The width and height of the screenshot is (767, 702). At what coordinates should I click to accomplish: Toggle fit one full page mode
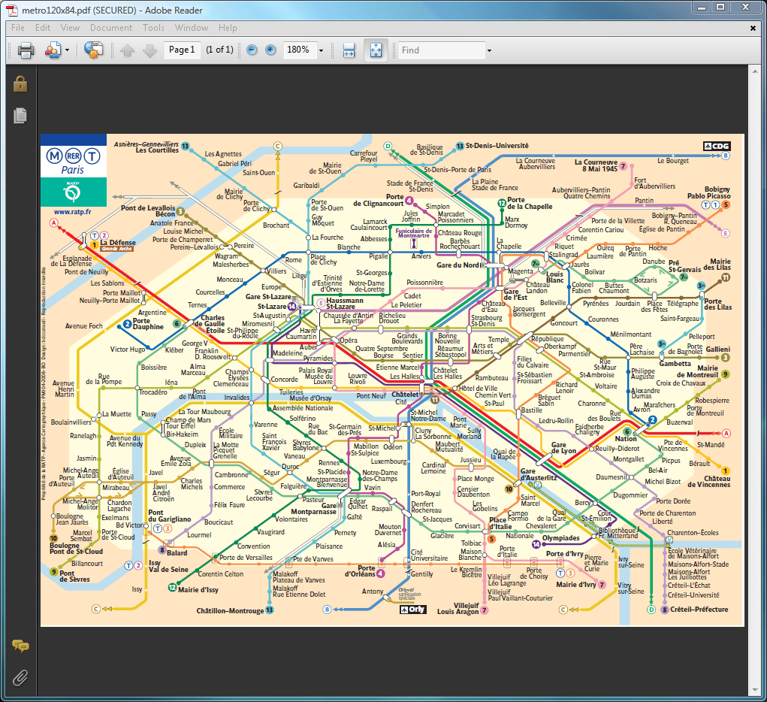(x=376, y=50)
